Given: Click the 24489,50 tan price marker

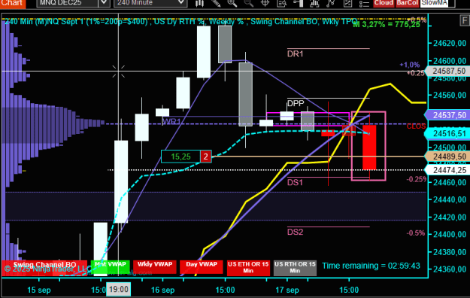Looking at the screenshot, I should 448,157.
